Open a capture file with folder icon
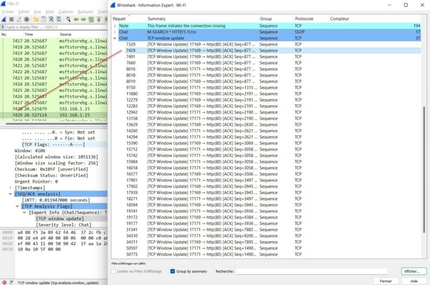Screen dimensions: 430x285 coord(36,19)
